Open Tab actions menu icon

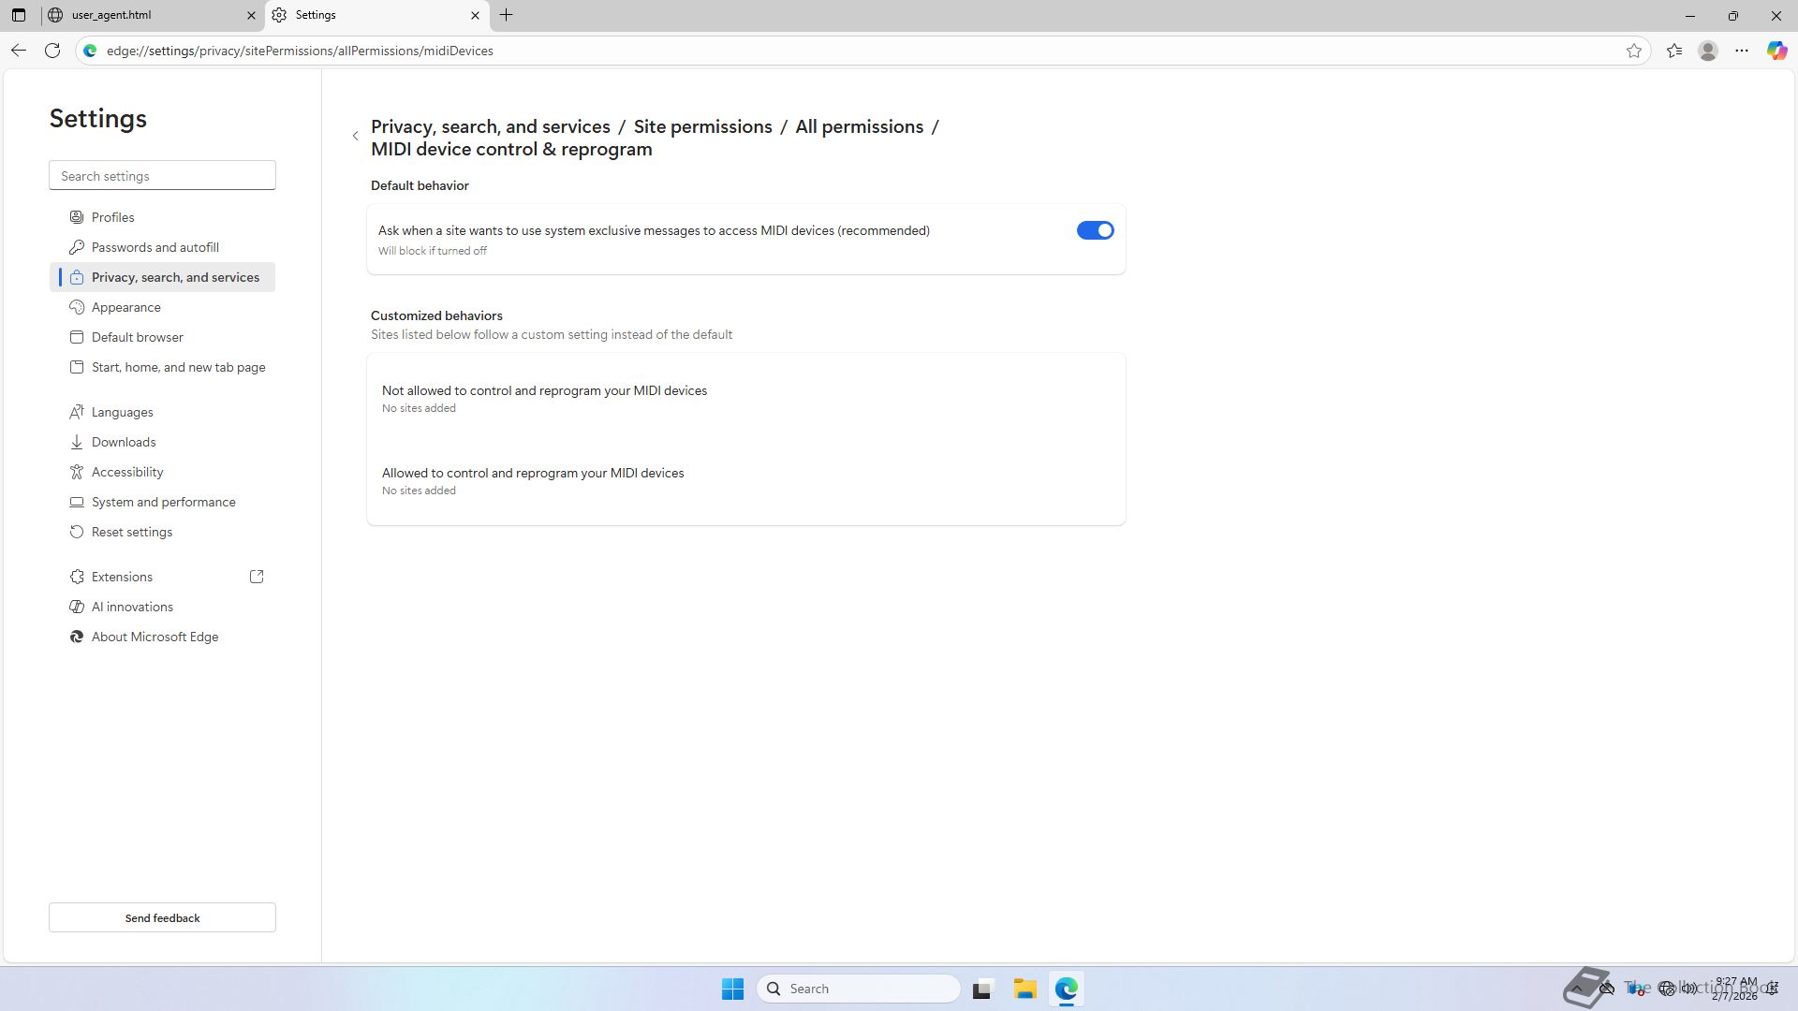point(19,15)
